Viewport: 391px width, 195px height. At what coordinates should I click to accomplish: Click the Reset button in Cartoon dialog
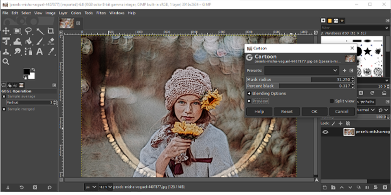pyautogui.click(x=287, y=111)
